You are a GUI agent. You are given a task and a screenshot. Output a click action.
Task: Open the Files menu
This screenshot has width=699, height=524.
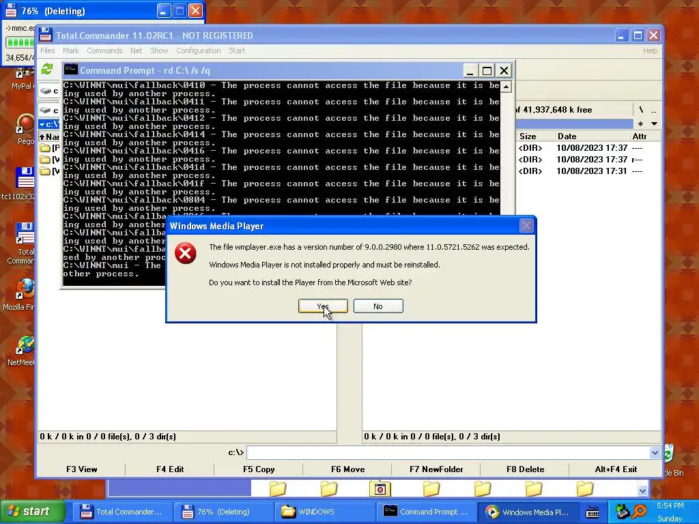pos(47,50)
